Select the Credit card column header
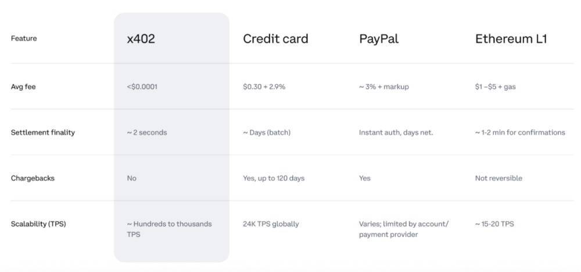The height and width of the screenshot is (272, 581). coord(275,39)
